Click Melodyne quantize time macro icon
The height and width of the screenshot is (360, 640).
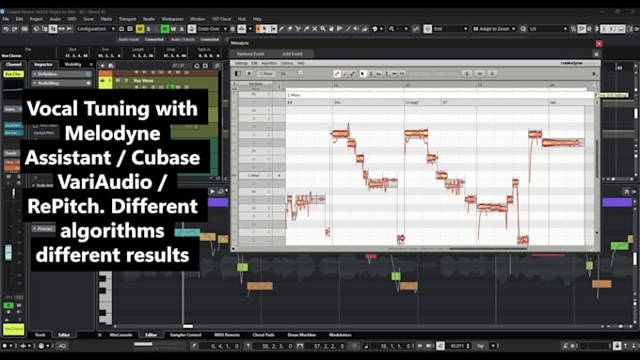click(x=480, y=74)
